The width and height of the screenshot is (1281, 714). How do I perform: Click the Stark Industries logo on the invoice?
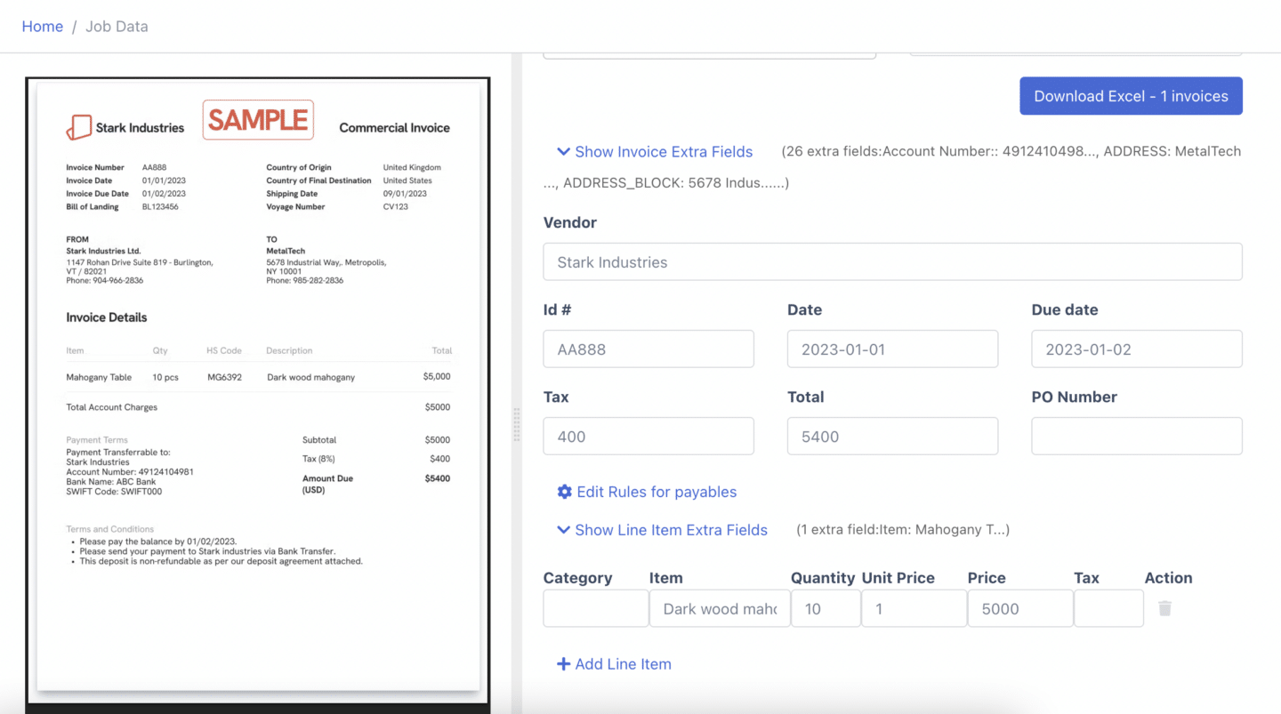point(79,127)
